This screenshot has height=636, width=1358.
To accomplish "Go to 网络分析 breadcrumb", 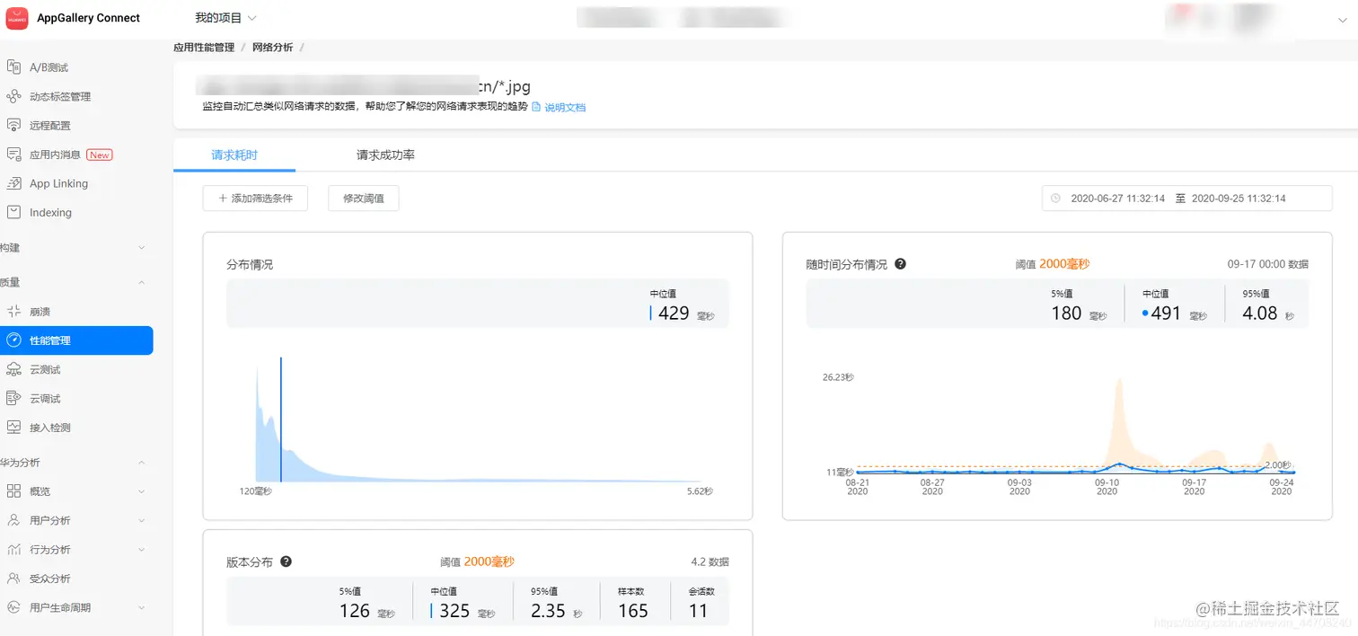I will tap(272, 47).
